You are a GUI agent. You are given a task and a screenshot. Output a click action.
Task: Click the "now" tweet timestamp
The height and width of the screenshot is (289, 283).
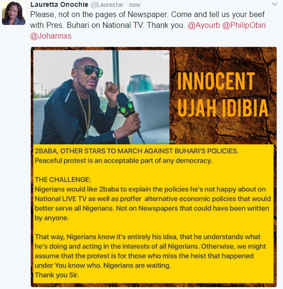tap(135, 4)
